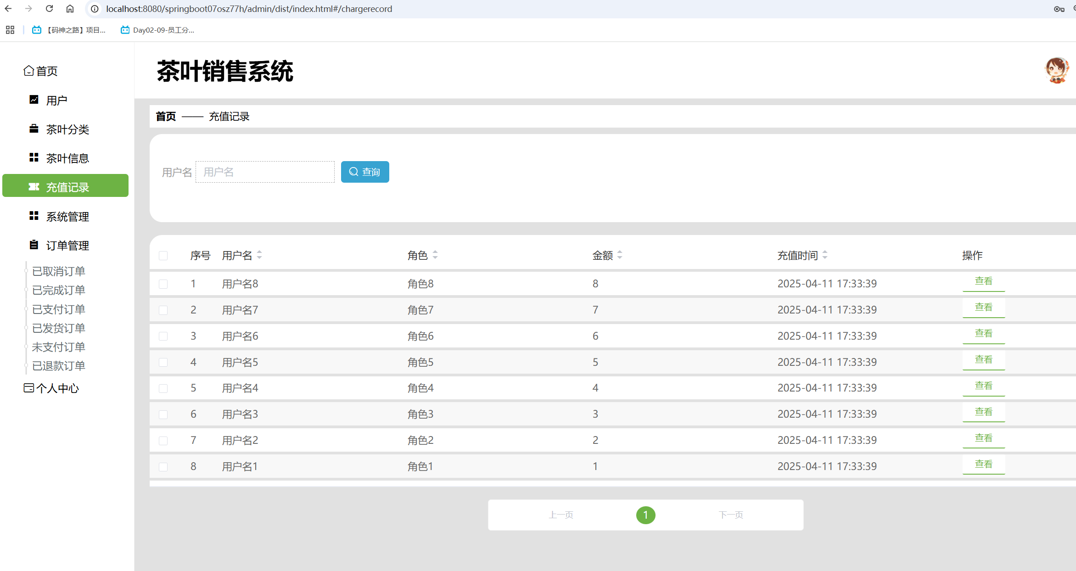Image resolution: width=1076 pixels, height=571 pixels.
Task: Sort table by 角色 column arrows
Action: (x=435, y=255)
